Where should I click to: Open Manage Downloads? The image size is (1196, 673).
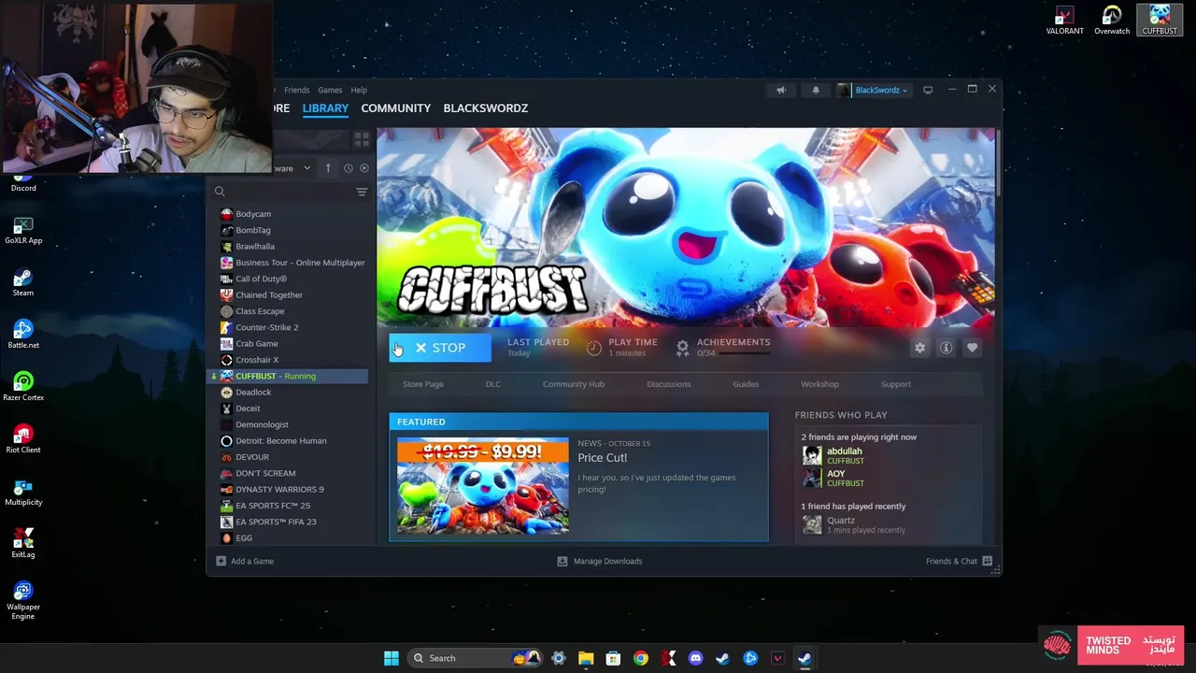pos(600,562)
